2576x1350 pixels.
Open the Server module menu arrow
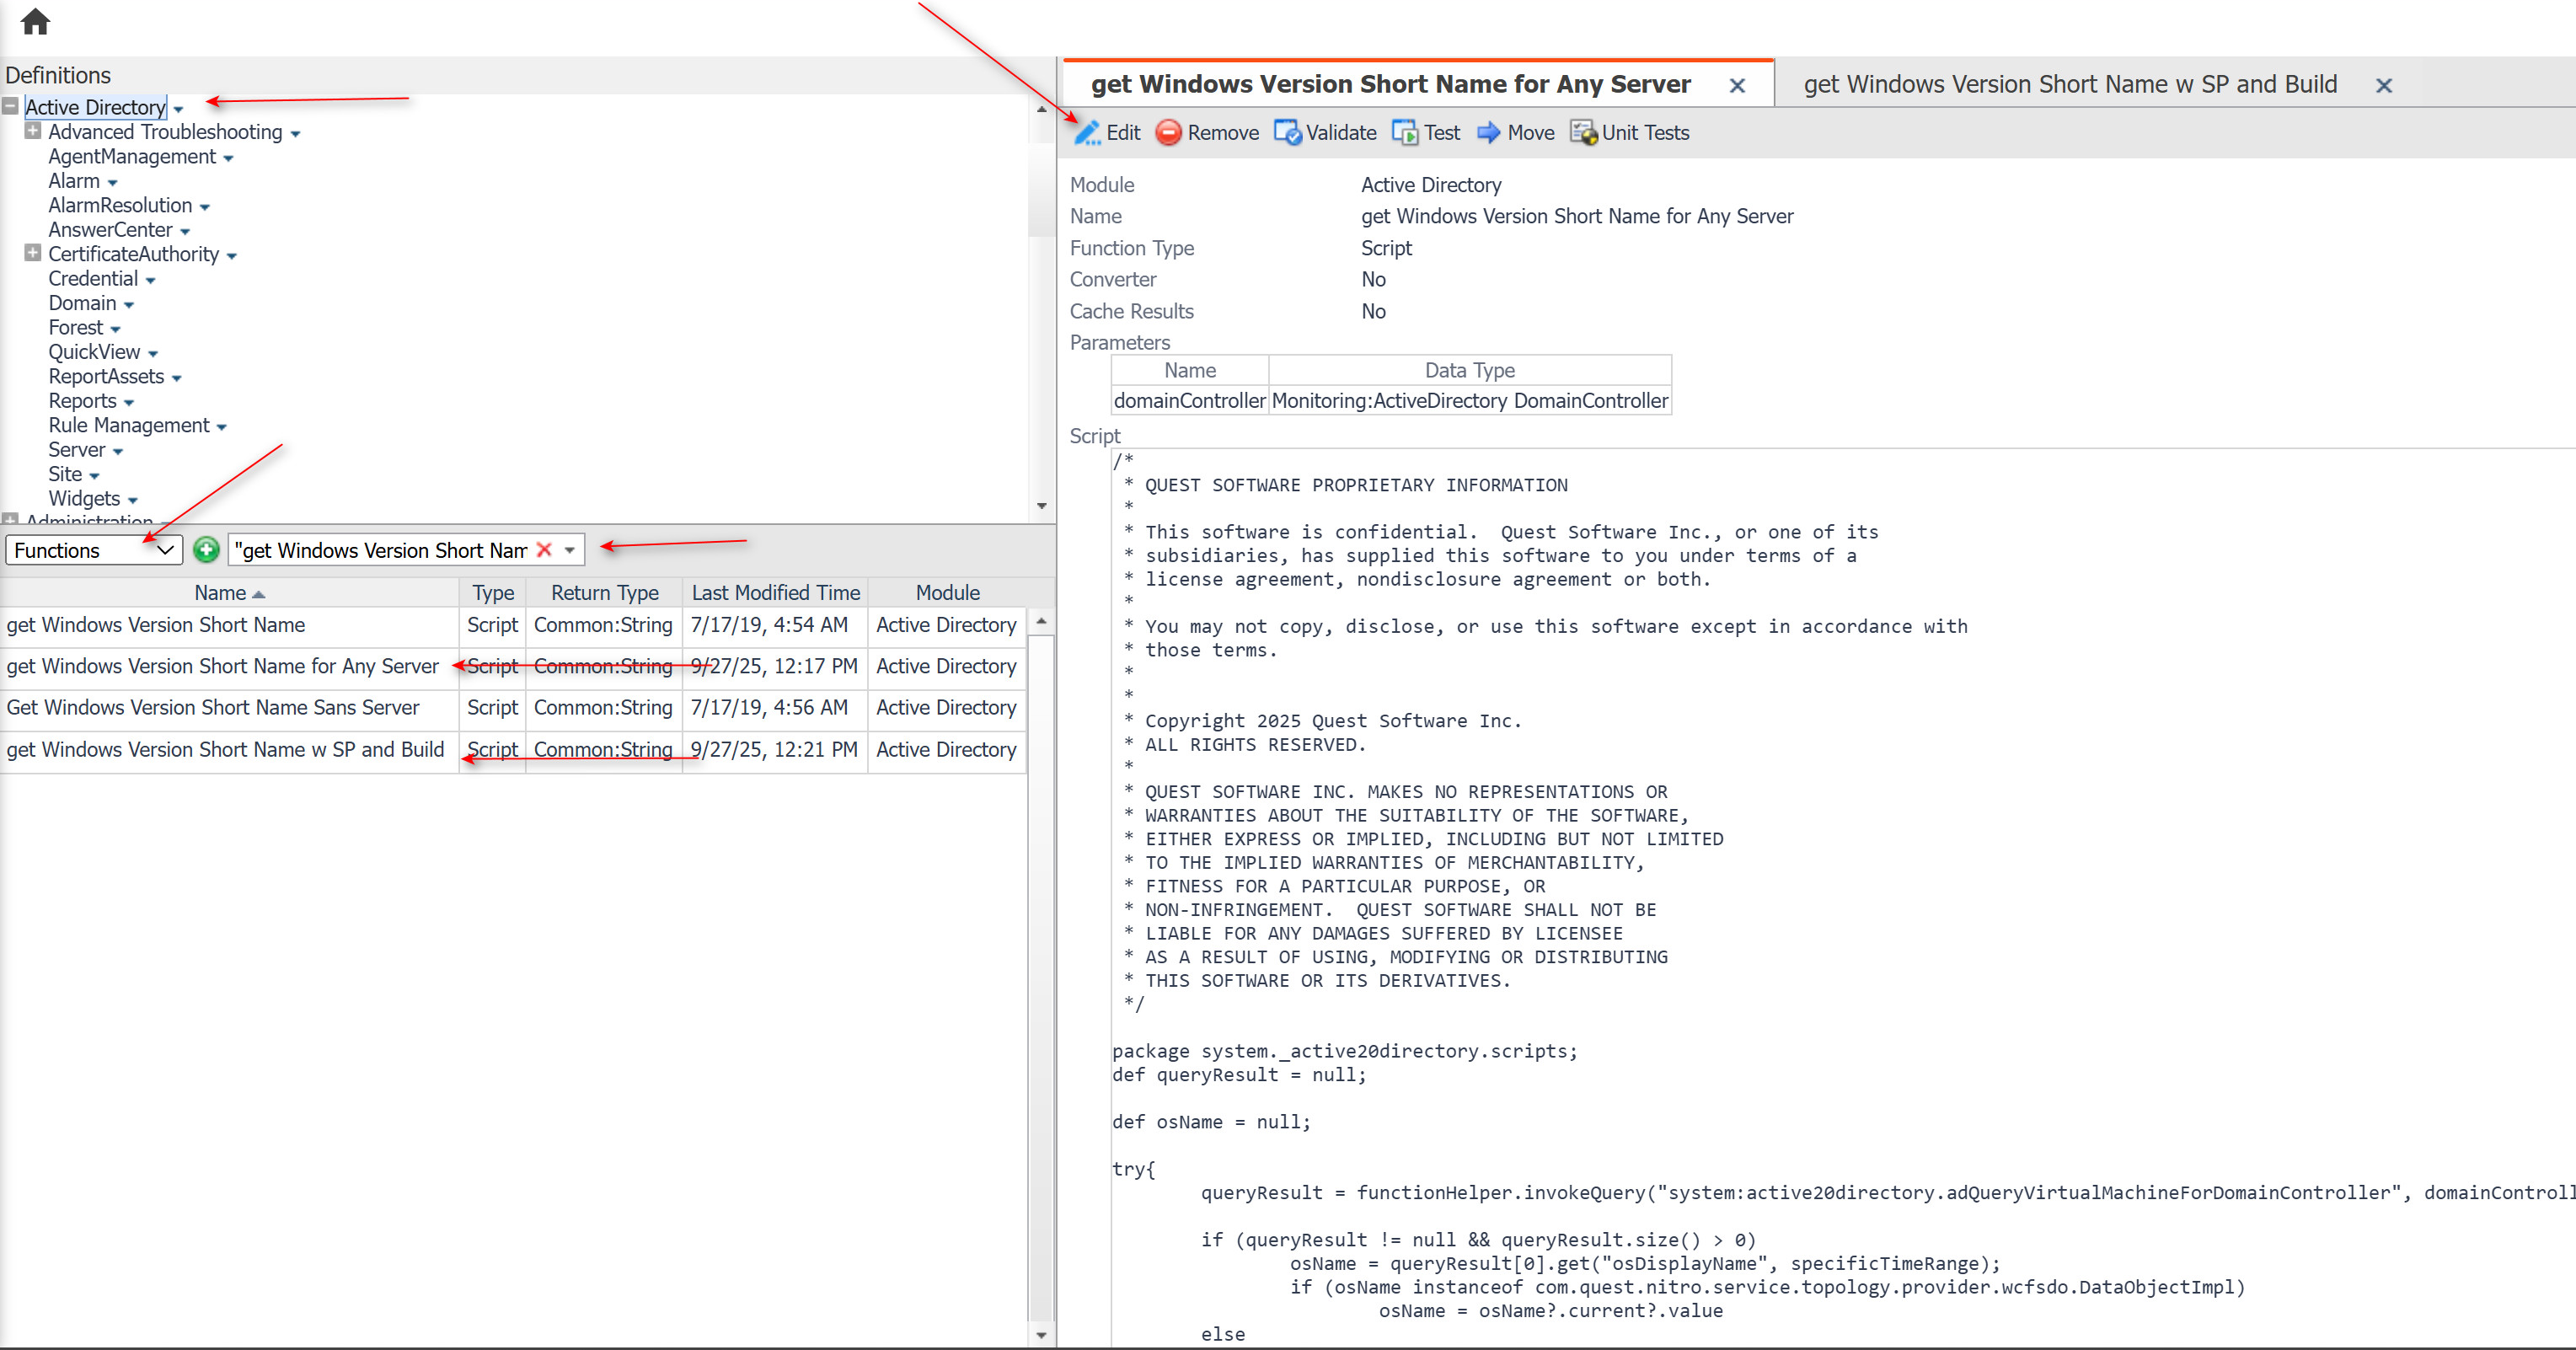pos(118,452)
